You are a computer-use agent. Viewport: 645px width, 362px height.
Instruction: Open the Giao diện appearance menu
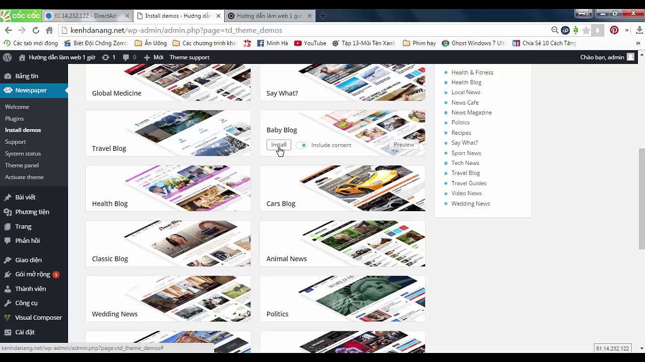[34, 260]
